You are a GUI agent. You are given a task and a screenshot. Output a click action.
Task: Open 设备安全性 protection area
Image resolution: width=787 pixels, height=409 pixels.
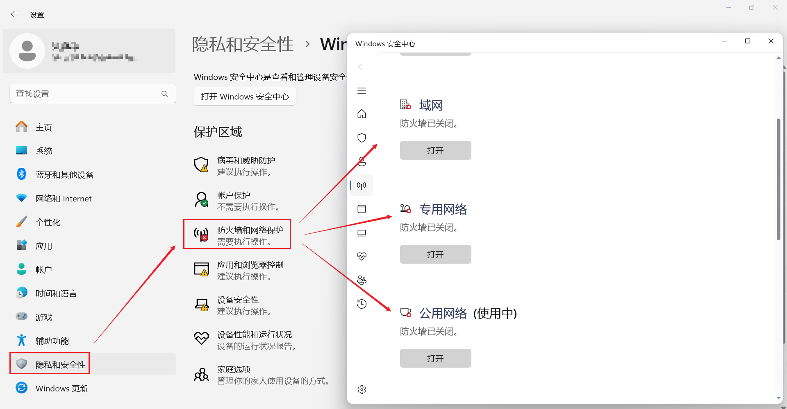click(x=234, y=305)
